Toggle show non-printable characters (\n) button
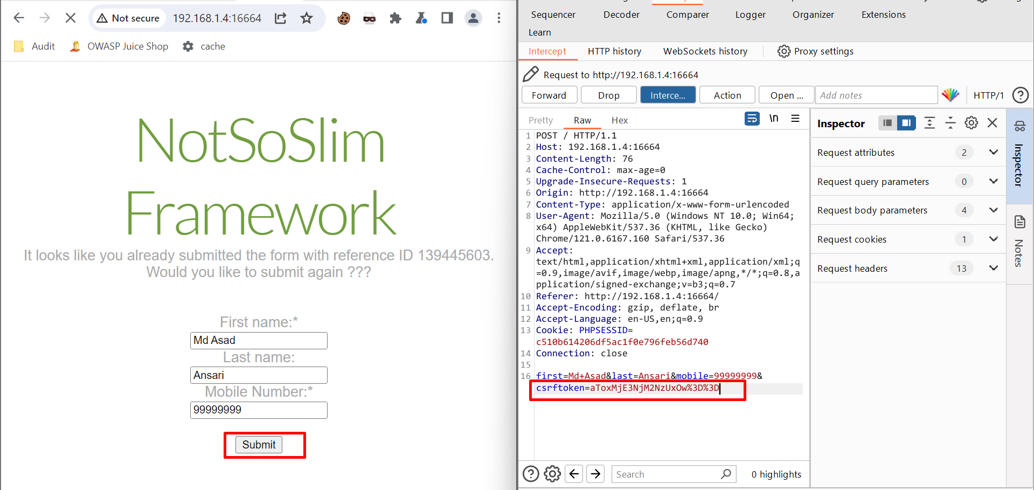 [774, 119]
